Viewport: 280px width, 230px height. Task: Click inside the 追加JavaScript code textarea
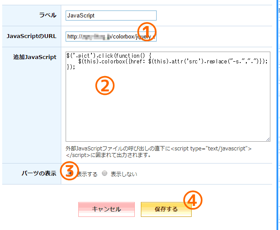168,97
